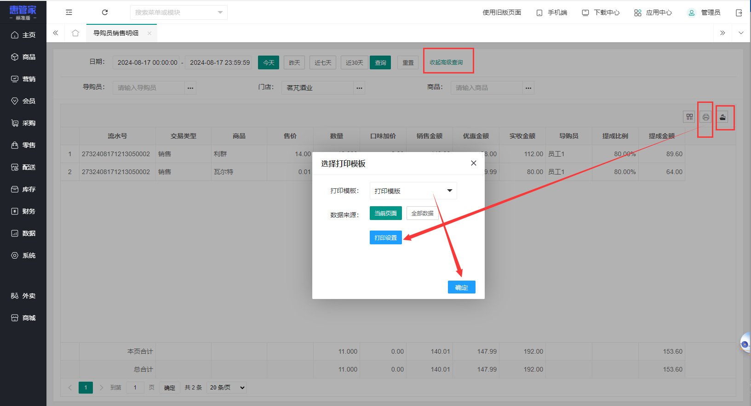Open 应用中心 in top bar
The width and height of the screenshot is (751, 406).
click(653, 12)
